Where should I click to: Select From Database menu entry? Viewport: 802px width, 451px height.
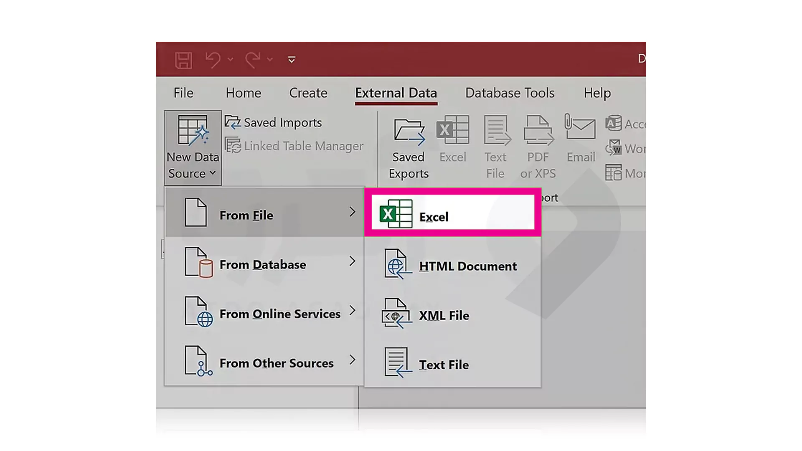point(264,262)
